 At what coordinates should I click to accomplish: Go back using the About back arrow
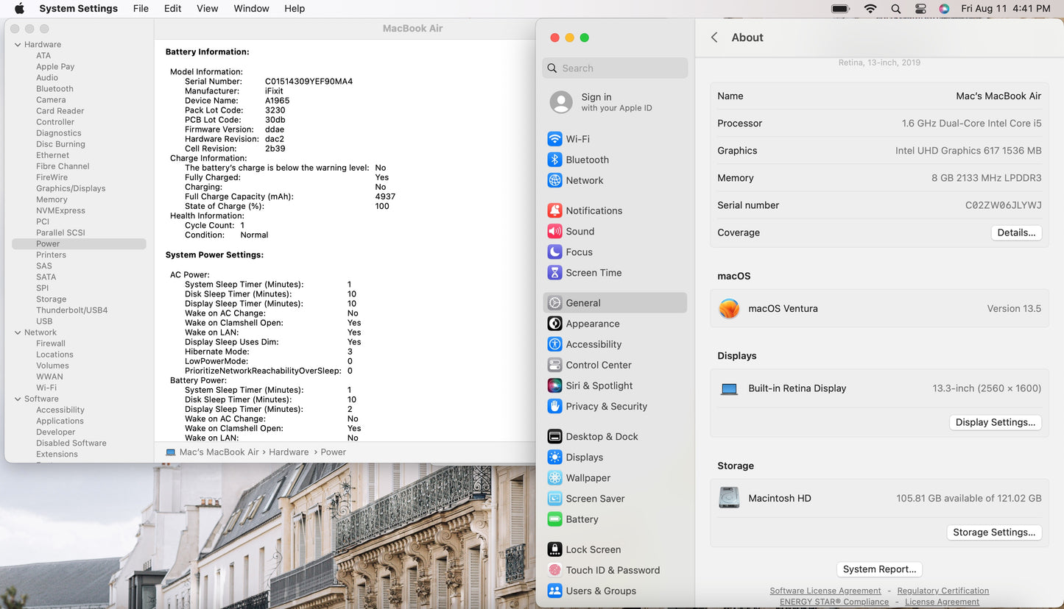tap(714, 38)
